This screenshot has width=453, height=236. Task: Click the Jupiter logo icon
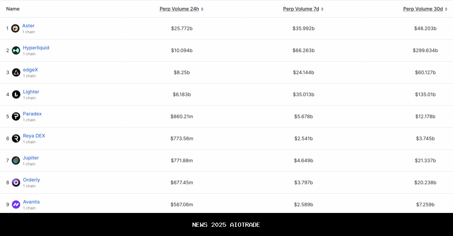[x=16, y=161]
